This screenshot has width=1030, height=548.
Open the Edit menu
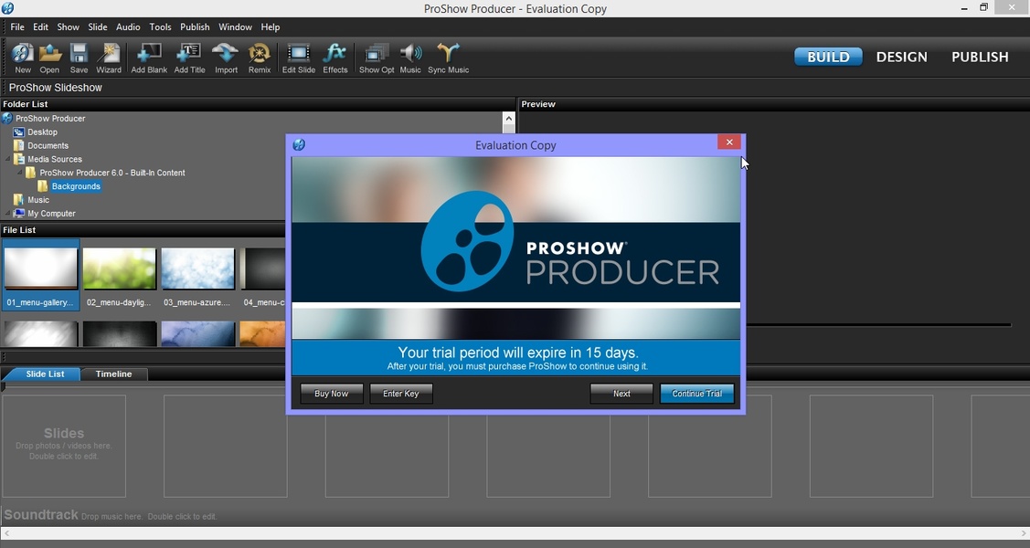(41, 26)
